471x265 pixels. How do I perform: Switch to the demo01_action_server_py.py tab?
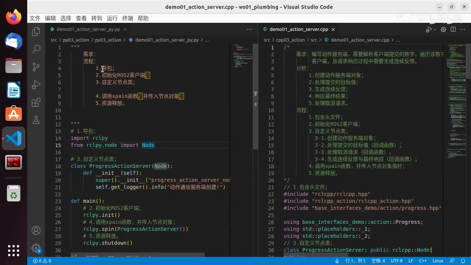pos(88,29)
